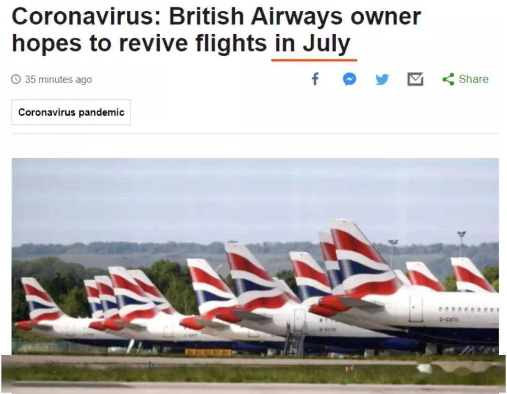This screenshot has height=394, width=507.
Task: Click the '35 minutes ago' timestamp
Action: 59,79
